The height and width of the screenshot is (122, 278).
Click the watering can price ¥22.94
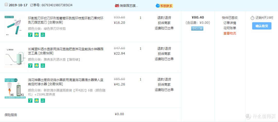pyautogui.click(x=119, y=53)
